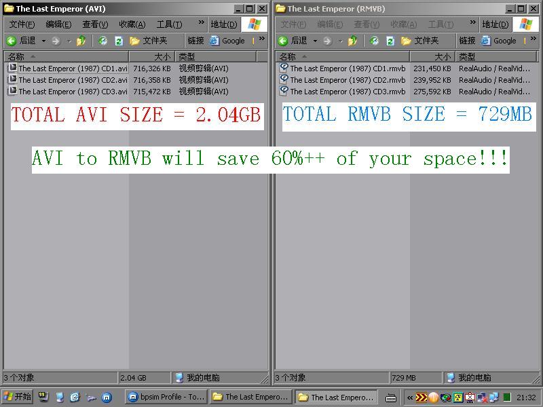543x407 pixels.
Task: Go forward in the RMVB window
Action: click(327, 41)
